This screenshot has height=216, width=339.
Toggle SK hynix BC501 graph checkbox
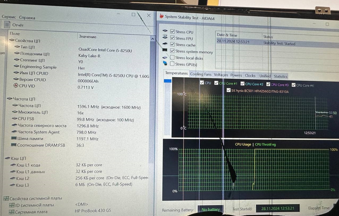click(228, 90)
